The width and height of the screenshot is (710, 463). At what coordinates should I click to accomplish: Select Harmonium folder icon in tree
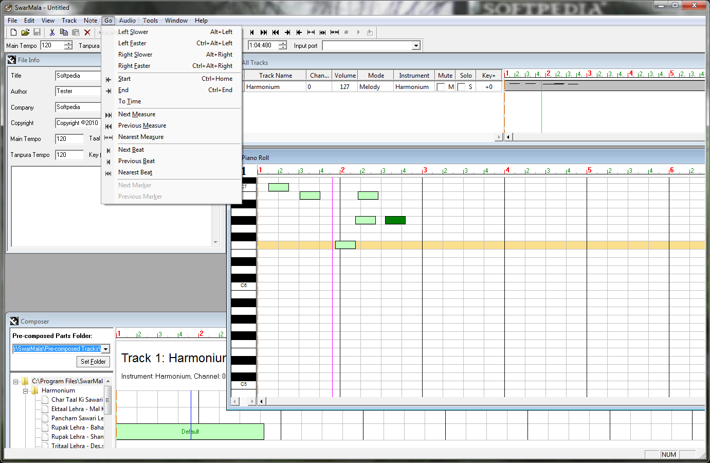[x=35, y=390]
